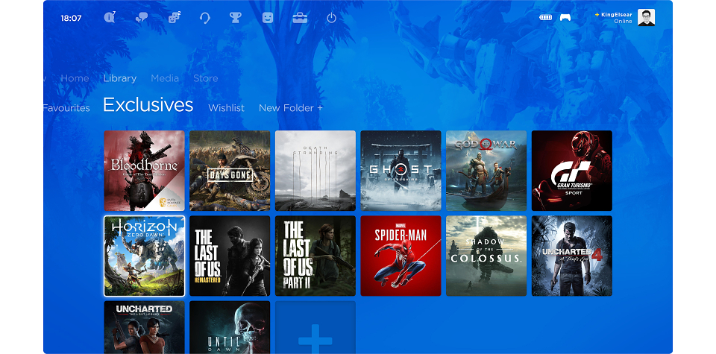Open the messages chat bubbles icon
This screenshot has height=354, width=716.
[142, 18]
